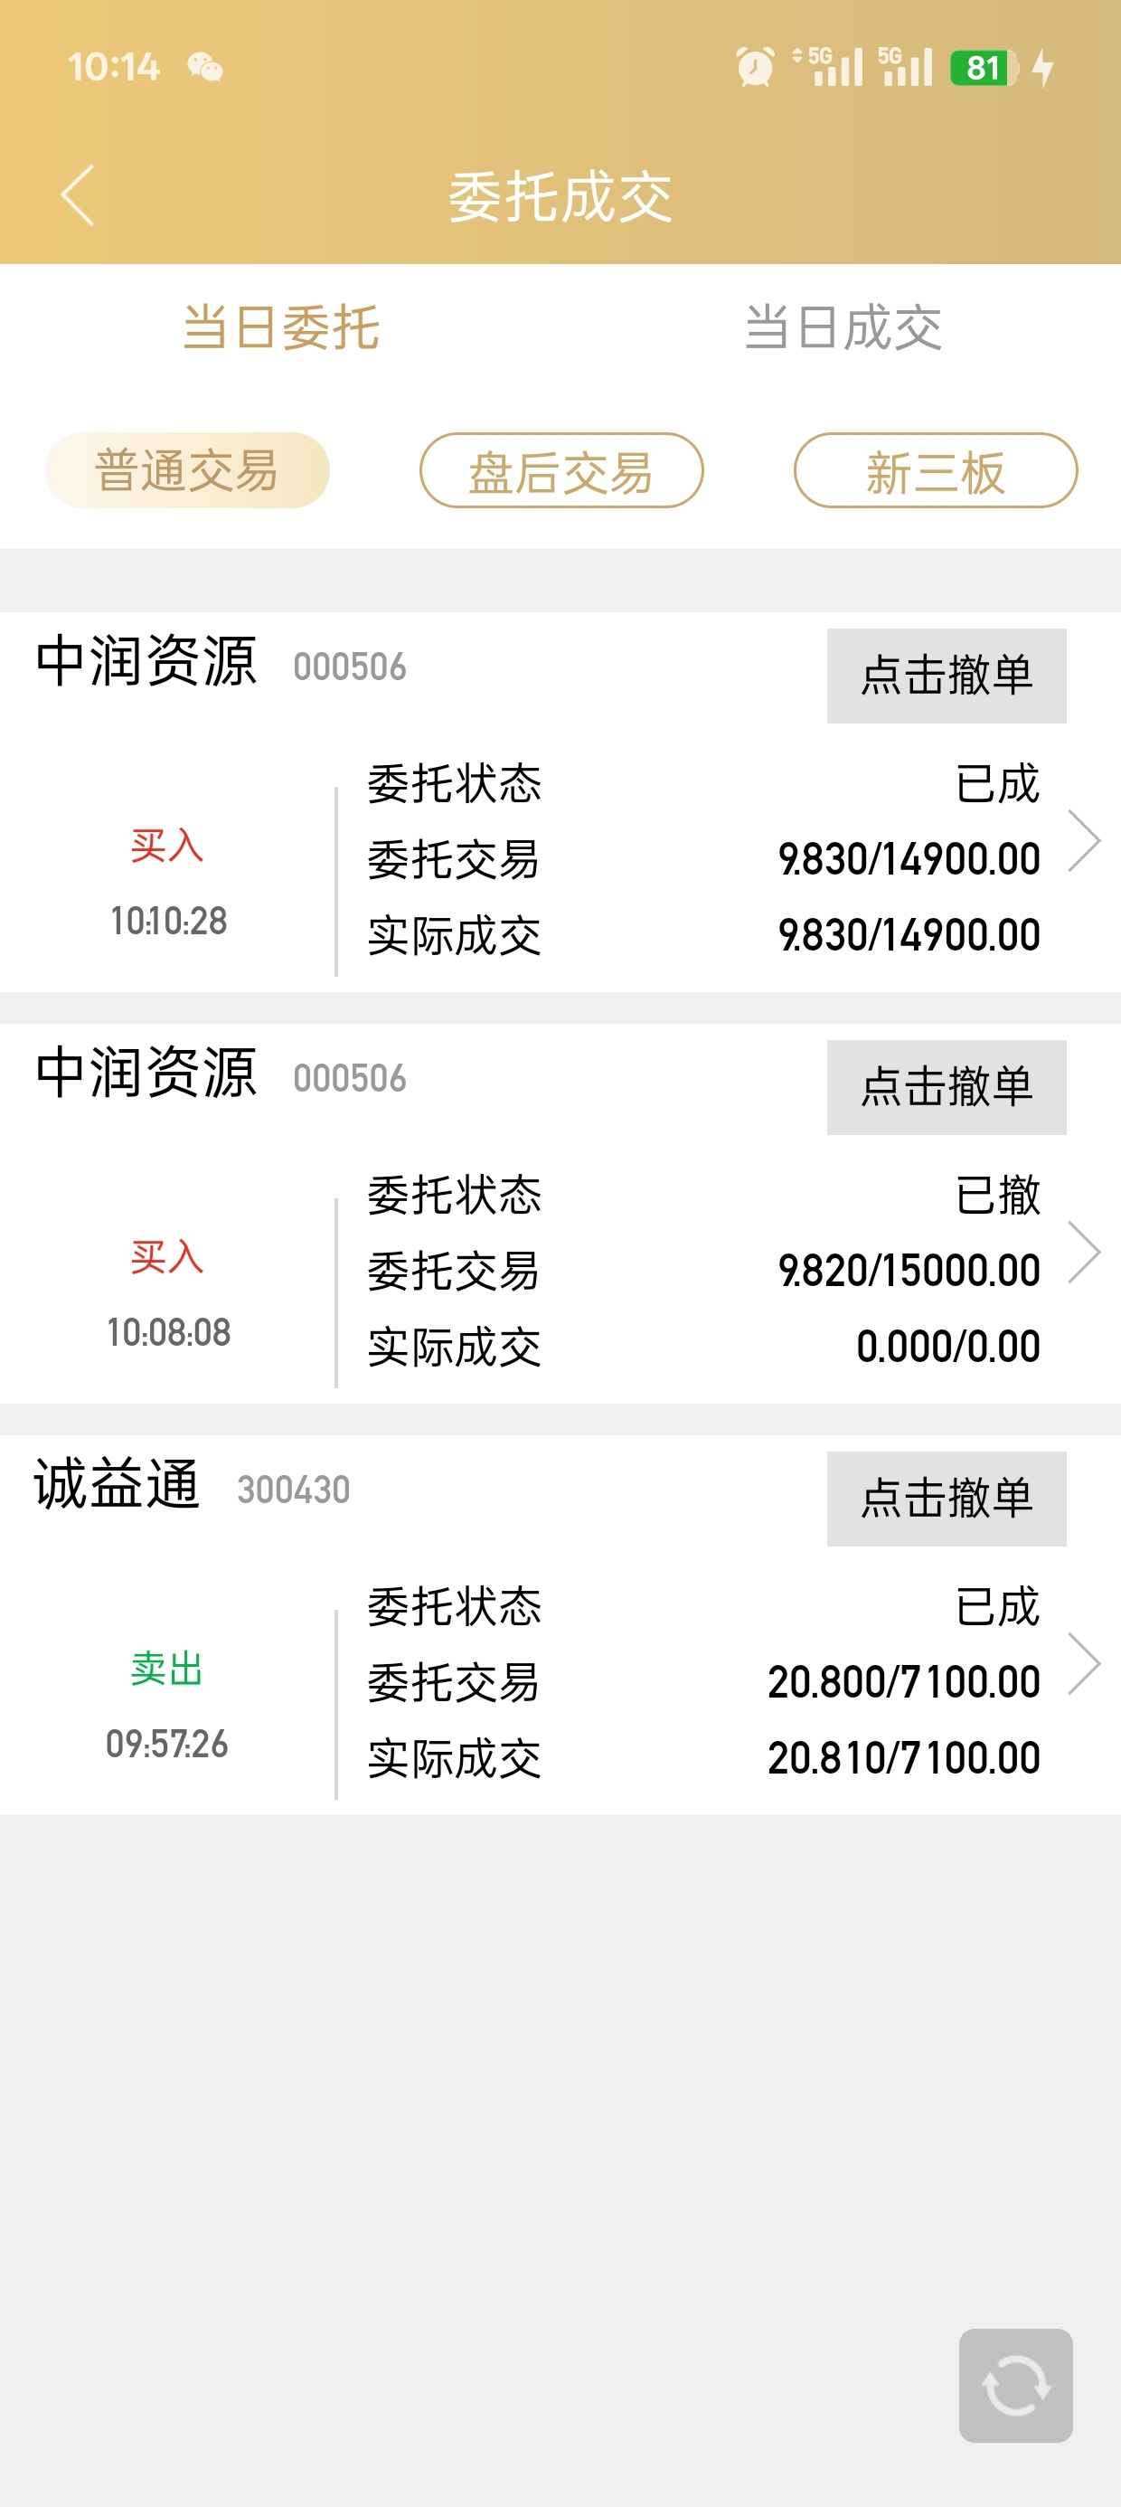Tap the WeChat notification icon
1121x2507 pixels.
click(205, 67)
